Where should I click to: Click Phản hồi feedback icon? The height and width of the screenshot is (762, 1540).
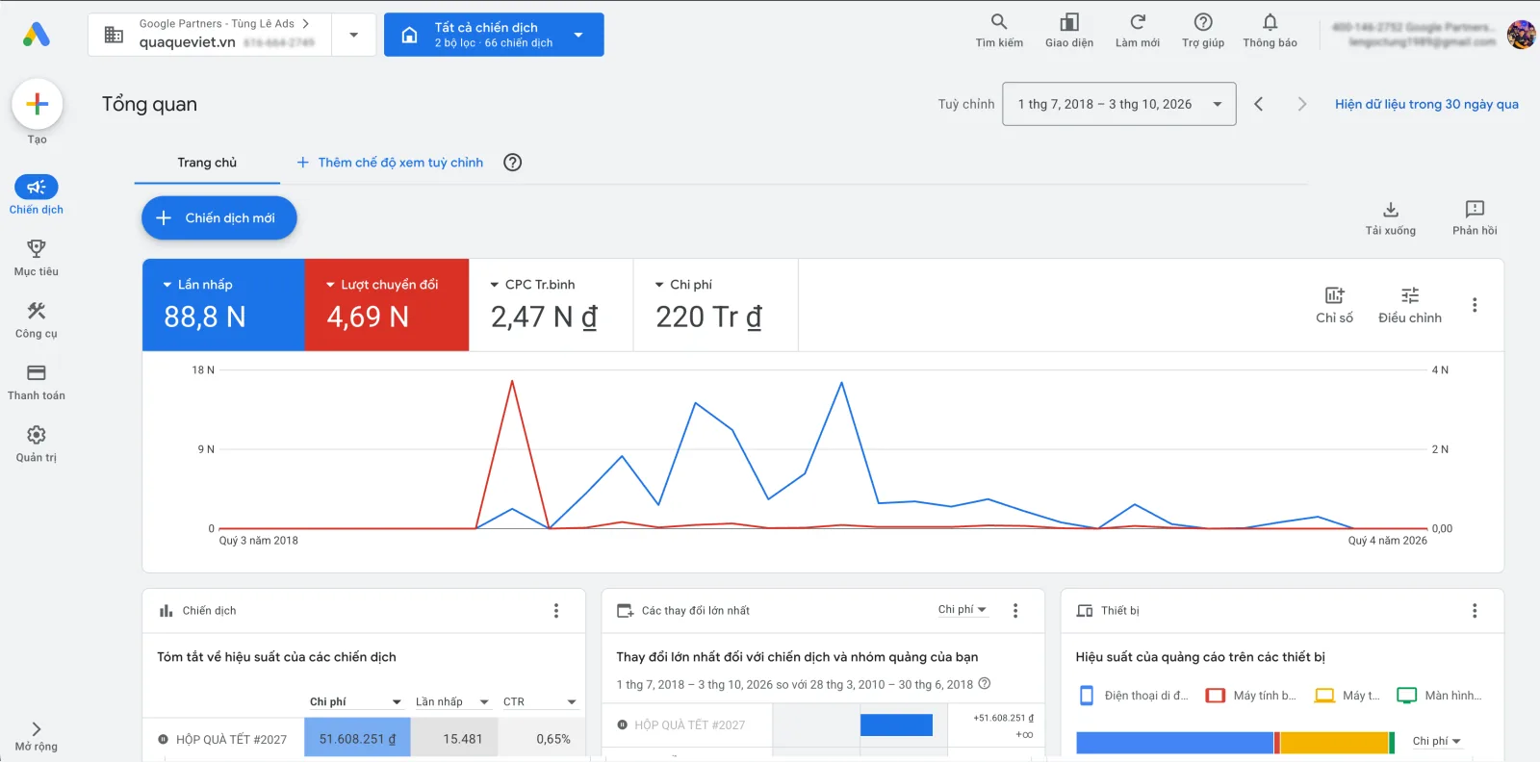click(1475, 217)
